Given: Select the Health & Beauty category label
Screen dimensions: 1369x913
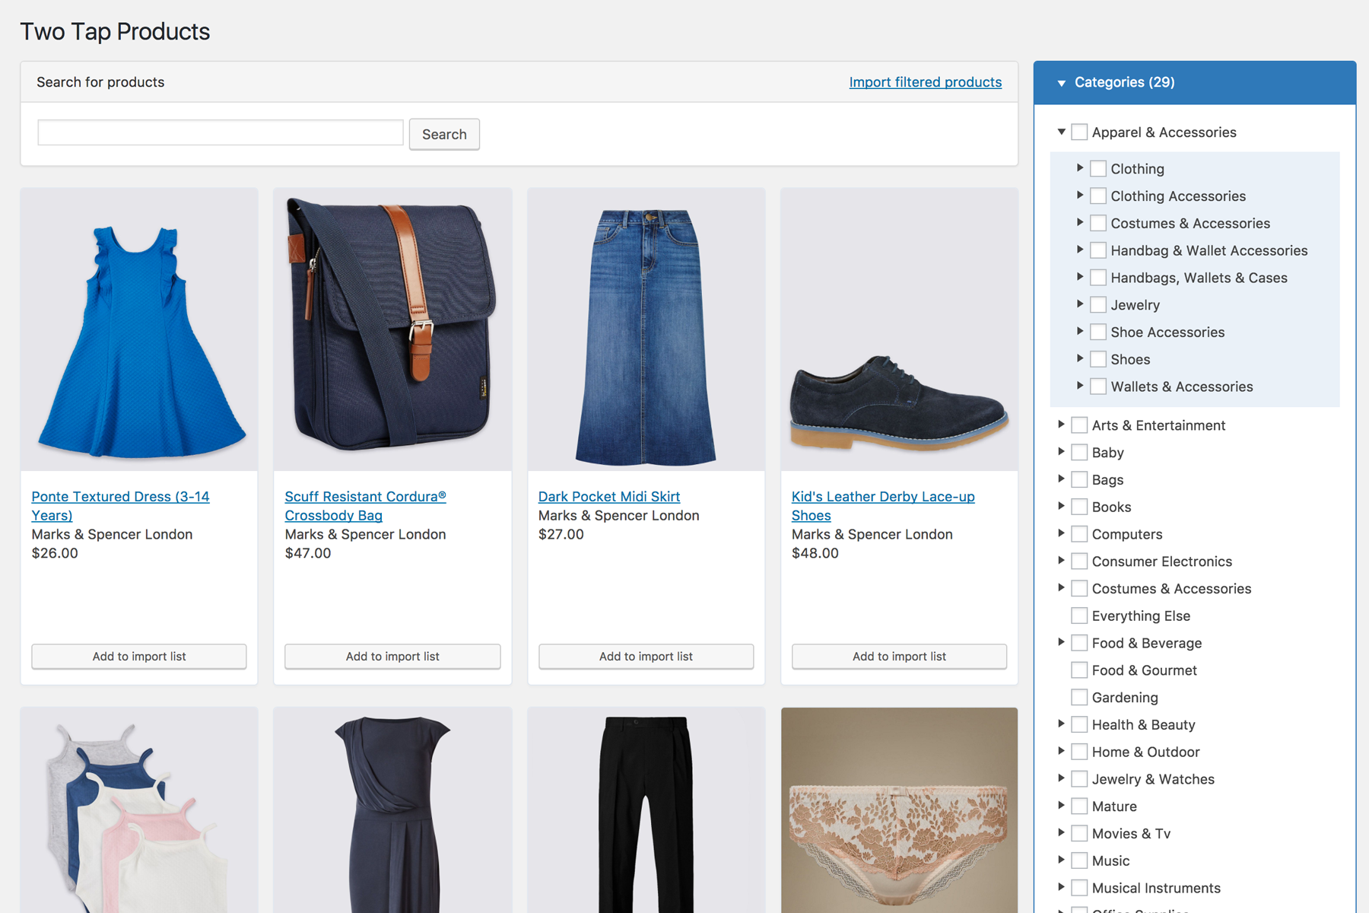Looking at the screenshot, I should coord(1144,725).
